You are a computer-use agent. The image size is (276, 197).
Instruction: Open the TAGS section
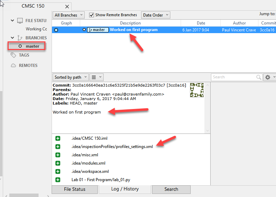tap(24, 55)
